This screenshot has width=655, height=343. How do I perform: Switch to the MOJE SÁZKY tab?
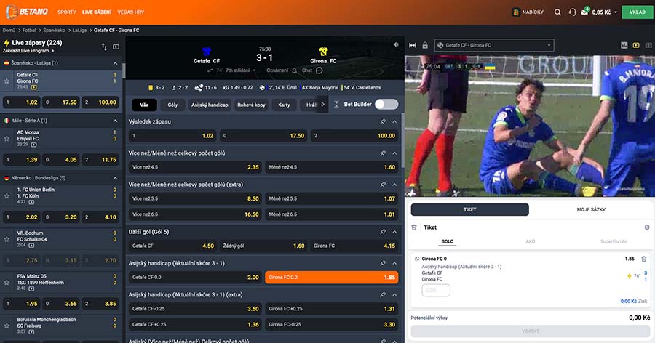[x=591, y=209]
